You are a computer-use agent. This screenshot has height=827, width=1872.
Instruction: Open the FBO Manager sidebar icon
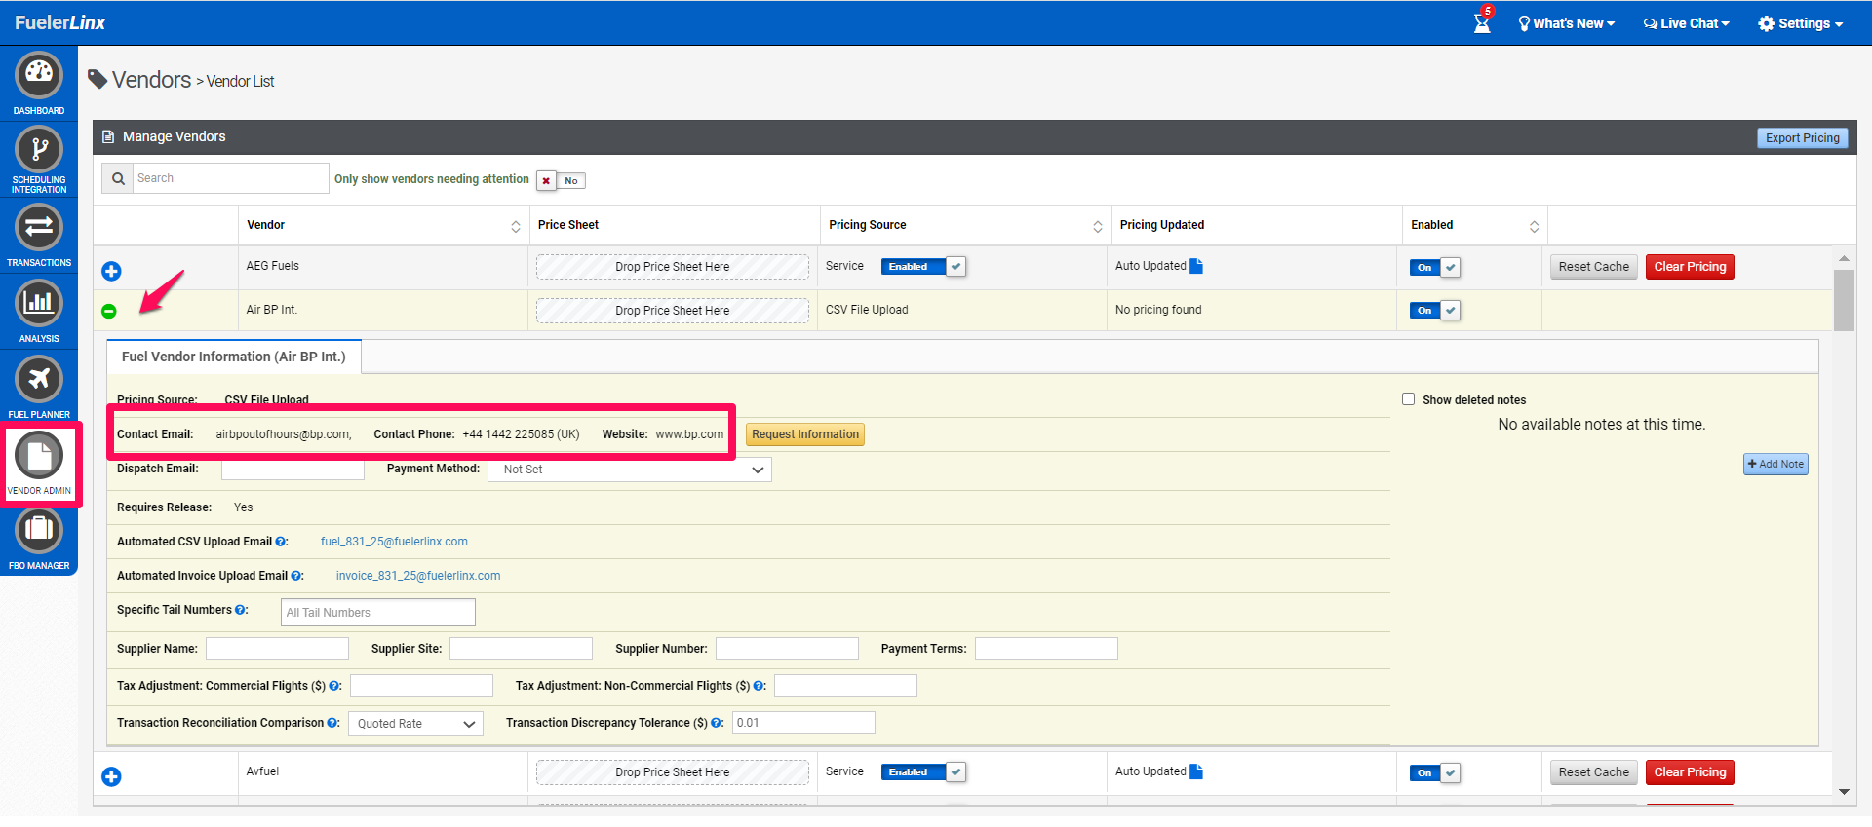[39, 531]
